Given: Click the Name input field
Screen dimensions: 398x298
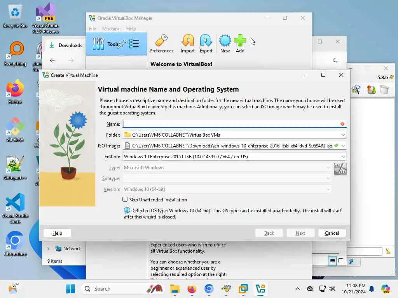Looking at the screenshot, I should coord(234,124).
